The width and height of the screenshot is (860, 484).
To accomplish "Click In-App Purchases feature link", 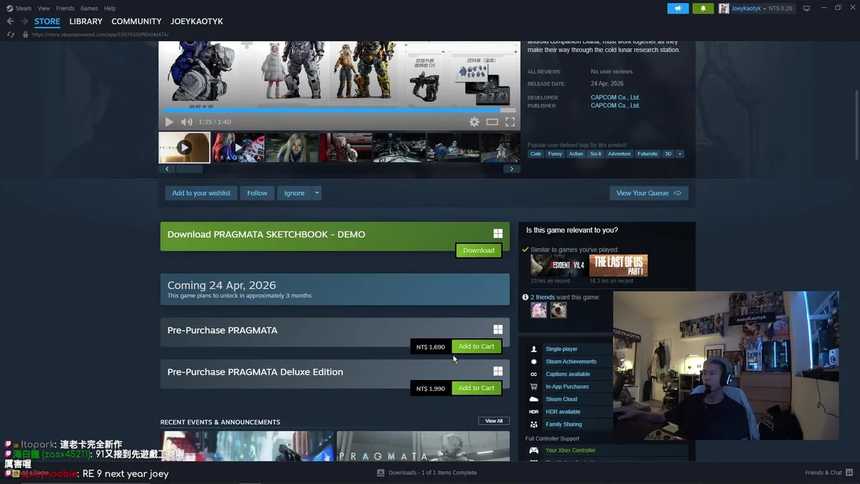I will click(x=567, y=387).
